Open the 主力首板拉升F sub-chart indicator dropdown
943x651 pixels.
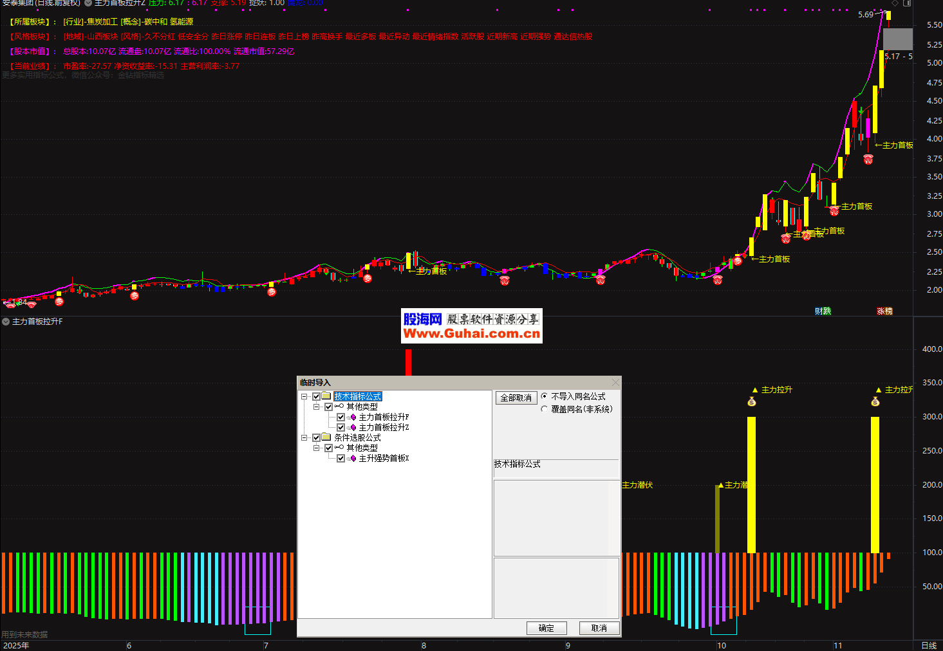[x=6, y=322]
